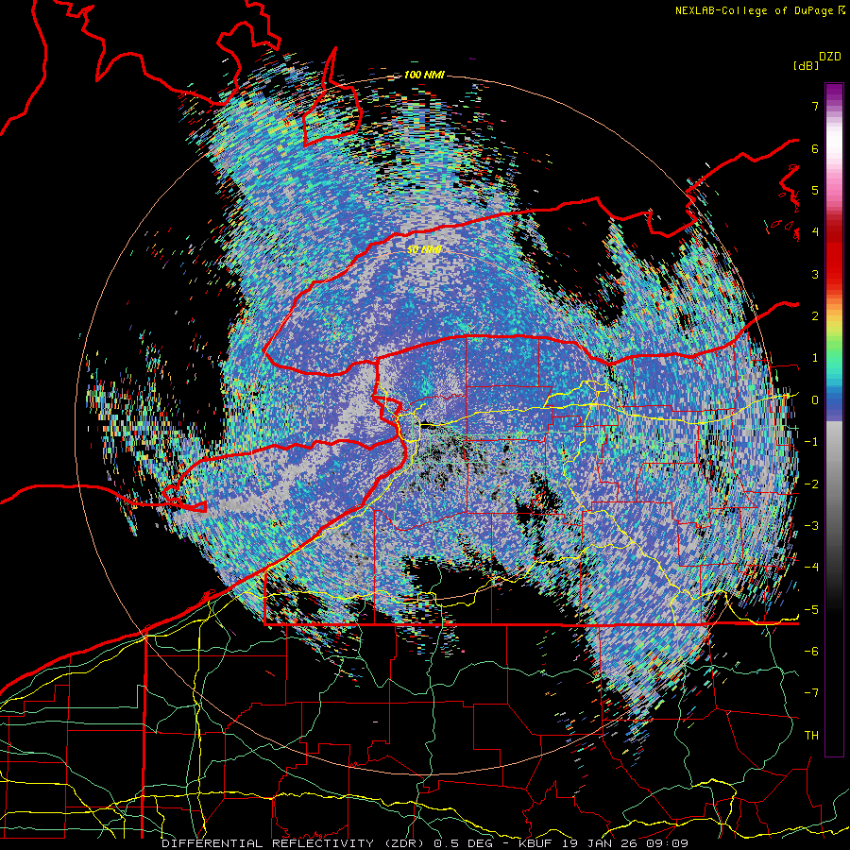Screen dimensions: 850x850
Task: Click the -4 value on the dB scale
Action: tap(811, 568)
